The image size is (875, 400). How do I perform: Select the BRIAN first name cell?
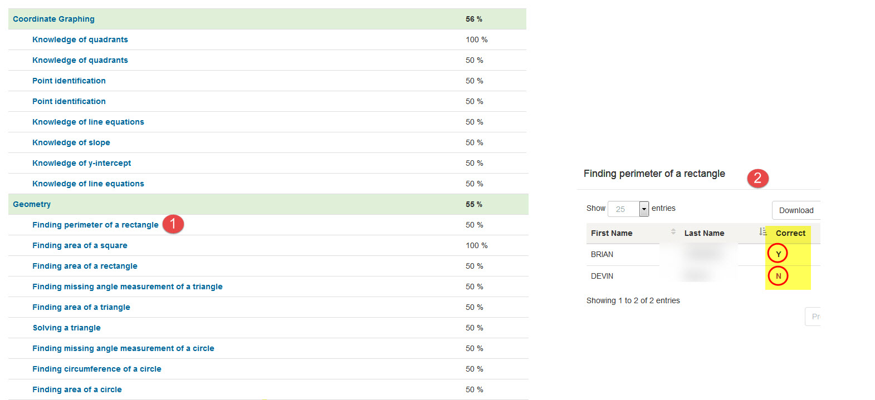pos(602,254)
